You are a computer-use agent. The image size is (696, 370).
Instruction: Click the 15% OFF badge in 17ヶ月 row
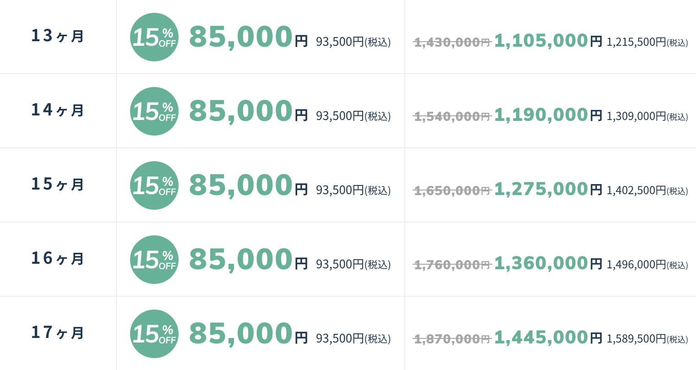click(154, 334)
